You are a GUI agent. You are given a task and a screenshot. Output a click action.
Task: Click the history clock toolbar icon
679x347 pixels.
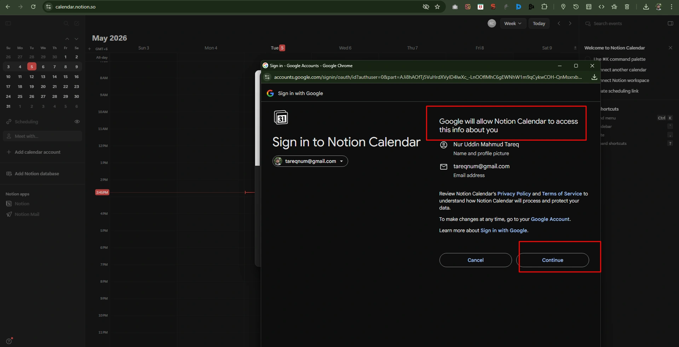pos(576,7)
